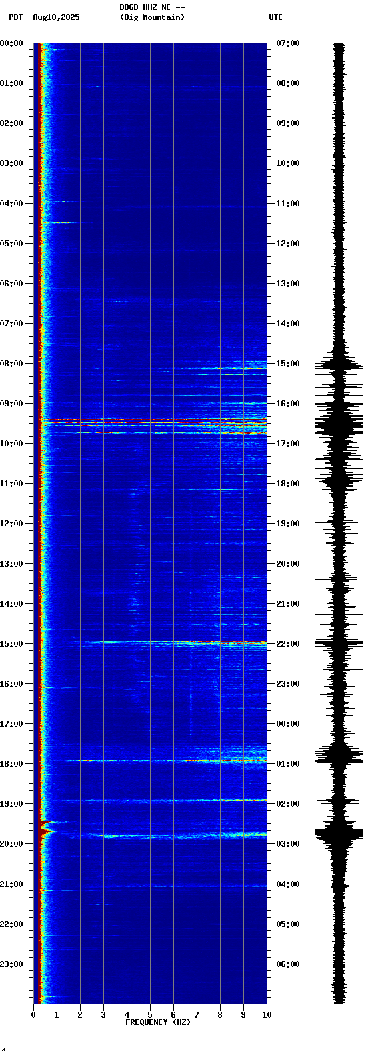
Task: Click the 12:00 PDT time tick label
Action: [11, 524]
